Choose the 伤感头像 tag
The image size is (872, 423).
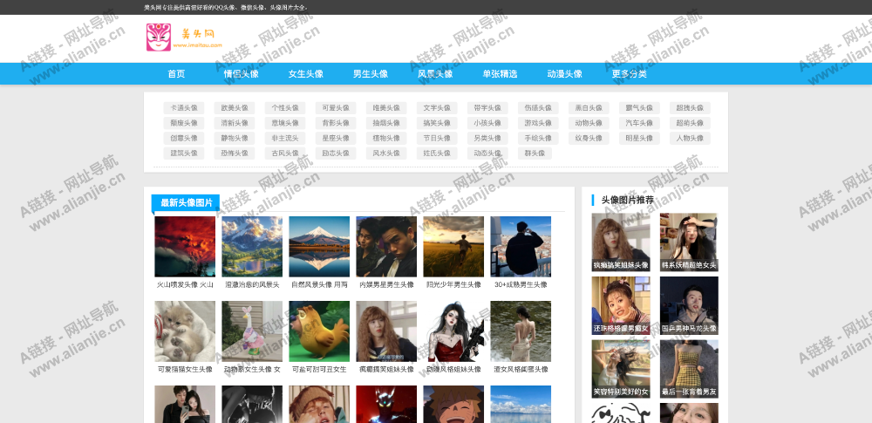pos(538,108)
